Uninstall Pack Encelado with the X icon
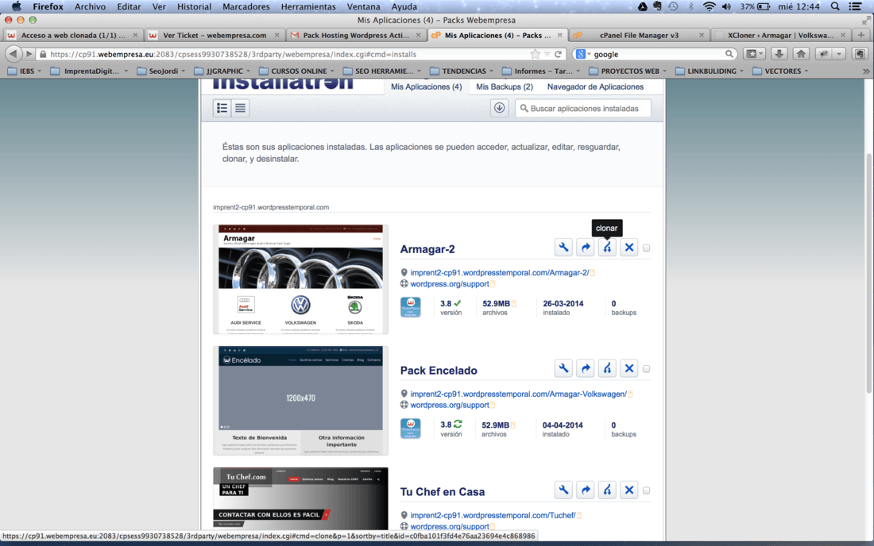 coord(628,368)
